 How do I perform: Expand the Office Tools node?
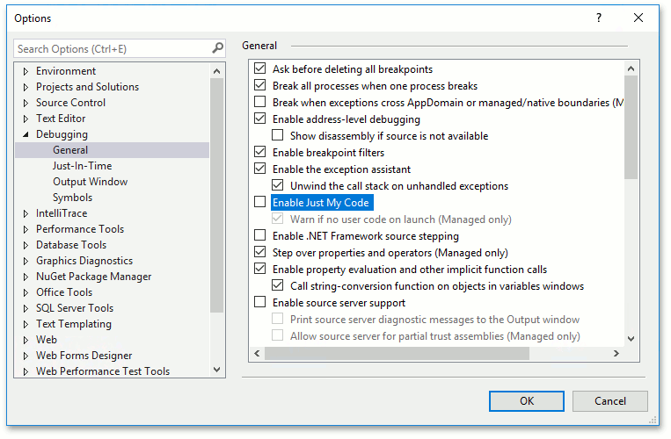[x=26, y=292]
